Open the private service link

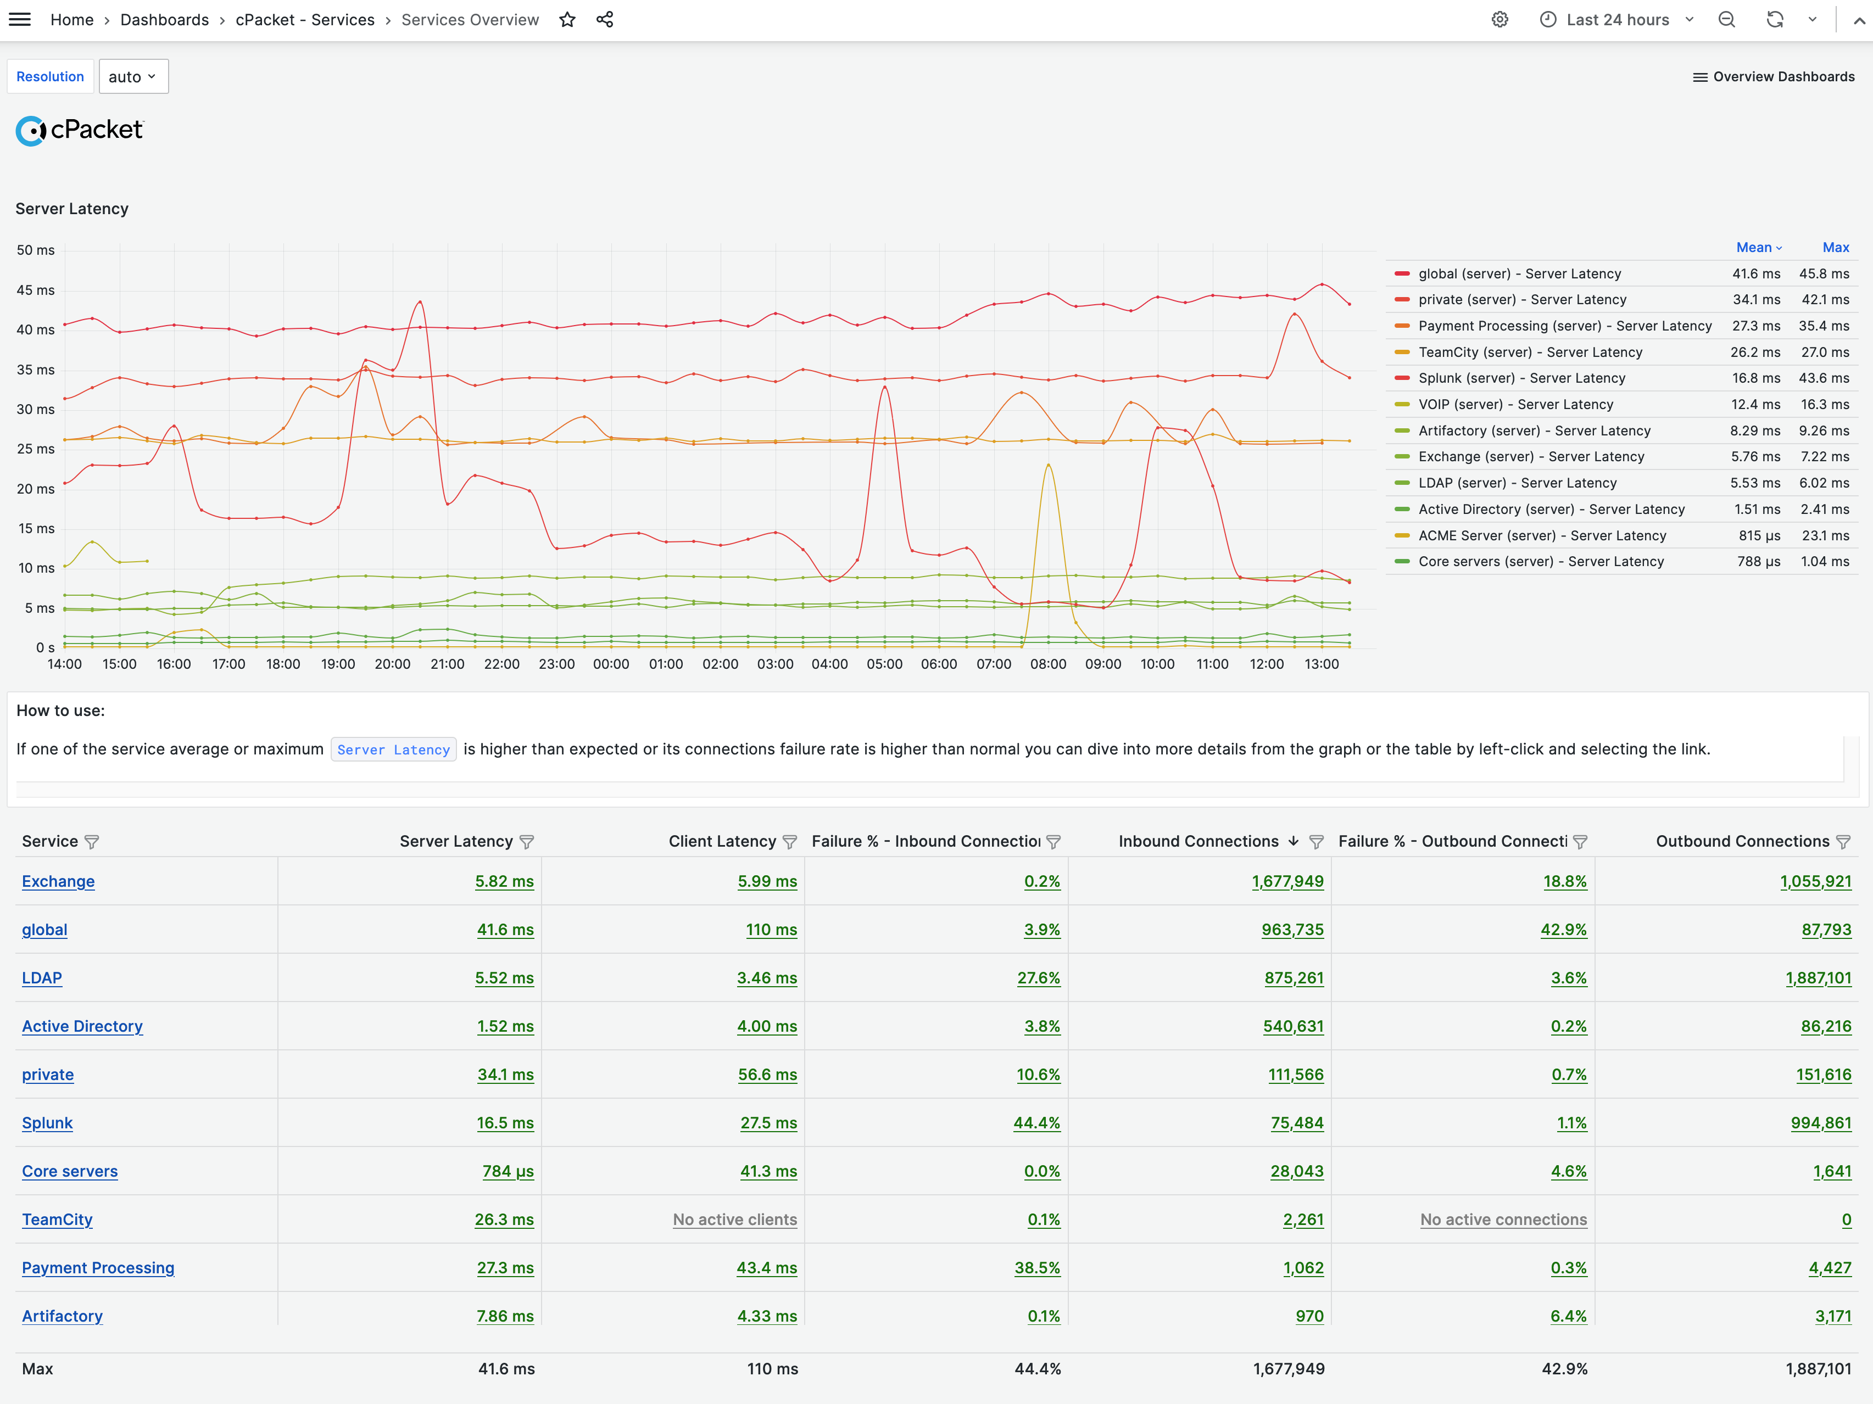point(48,1074)
